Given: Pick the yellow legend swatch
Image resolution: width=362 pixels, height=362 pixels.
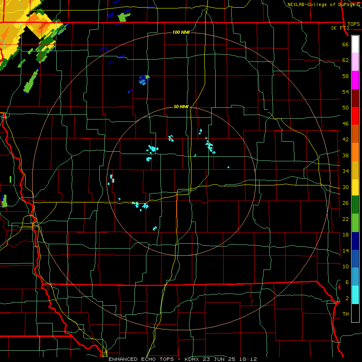Looking at the screenshot, I should coord(355,187).
